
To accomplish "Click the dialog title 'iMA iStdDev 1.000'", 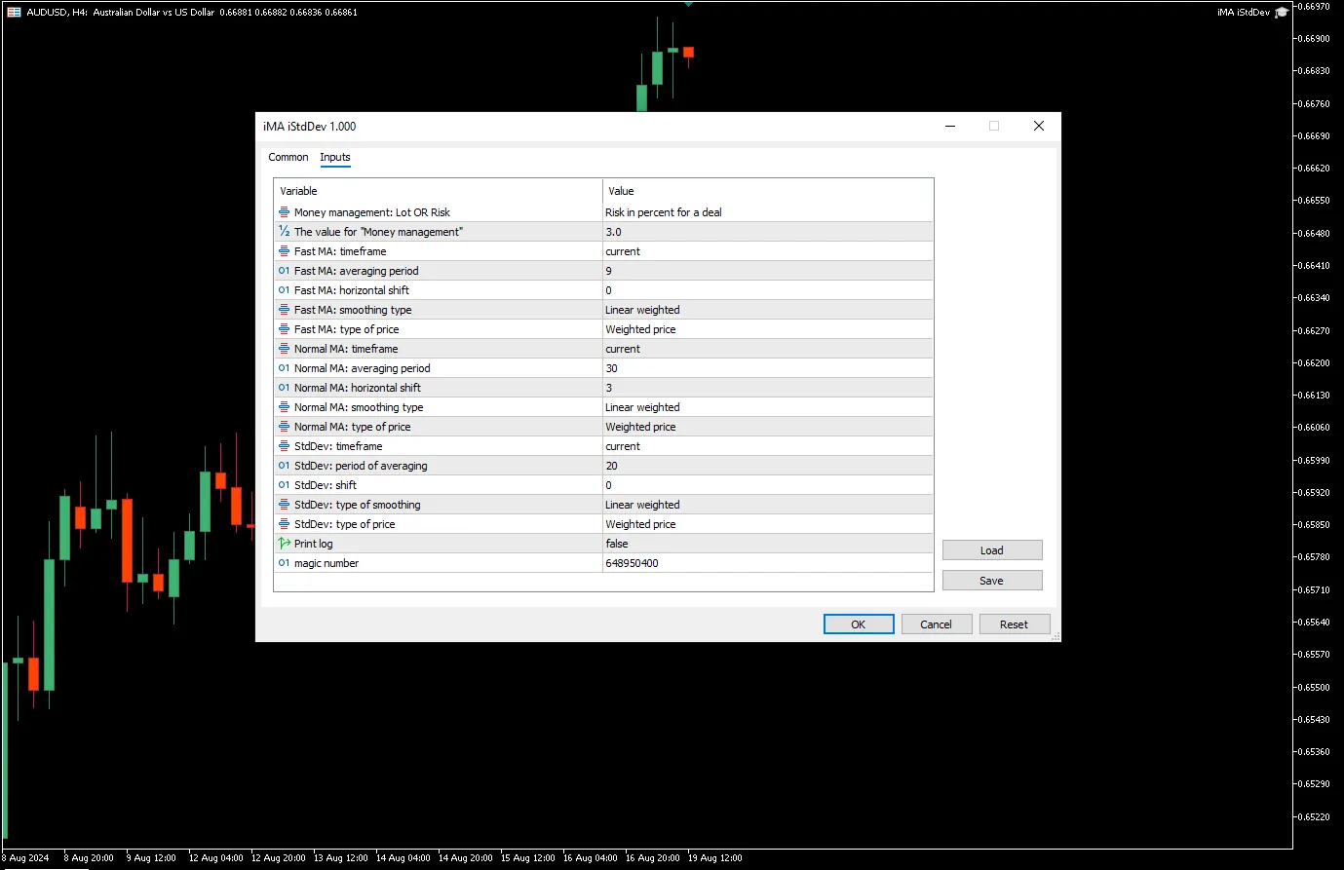I will [x=310, y=127].
